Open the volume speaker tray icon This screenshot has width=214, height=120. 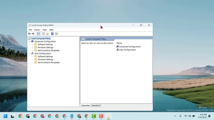190,116
